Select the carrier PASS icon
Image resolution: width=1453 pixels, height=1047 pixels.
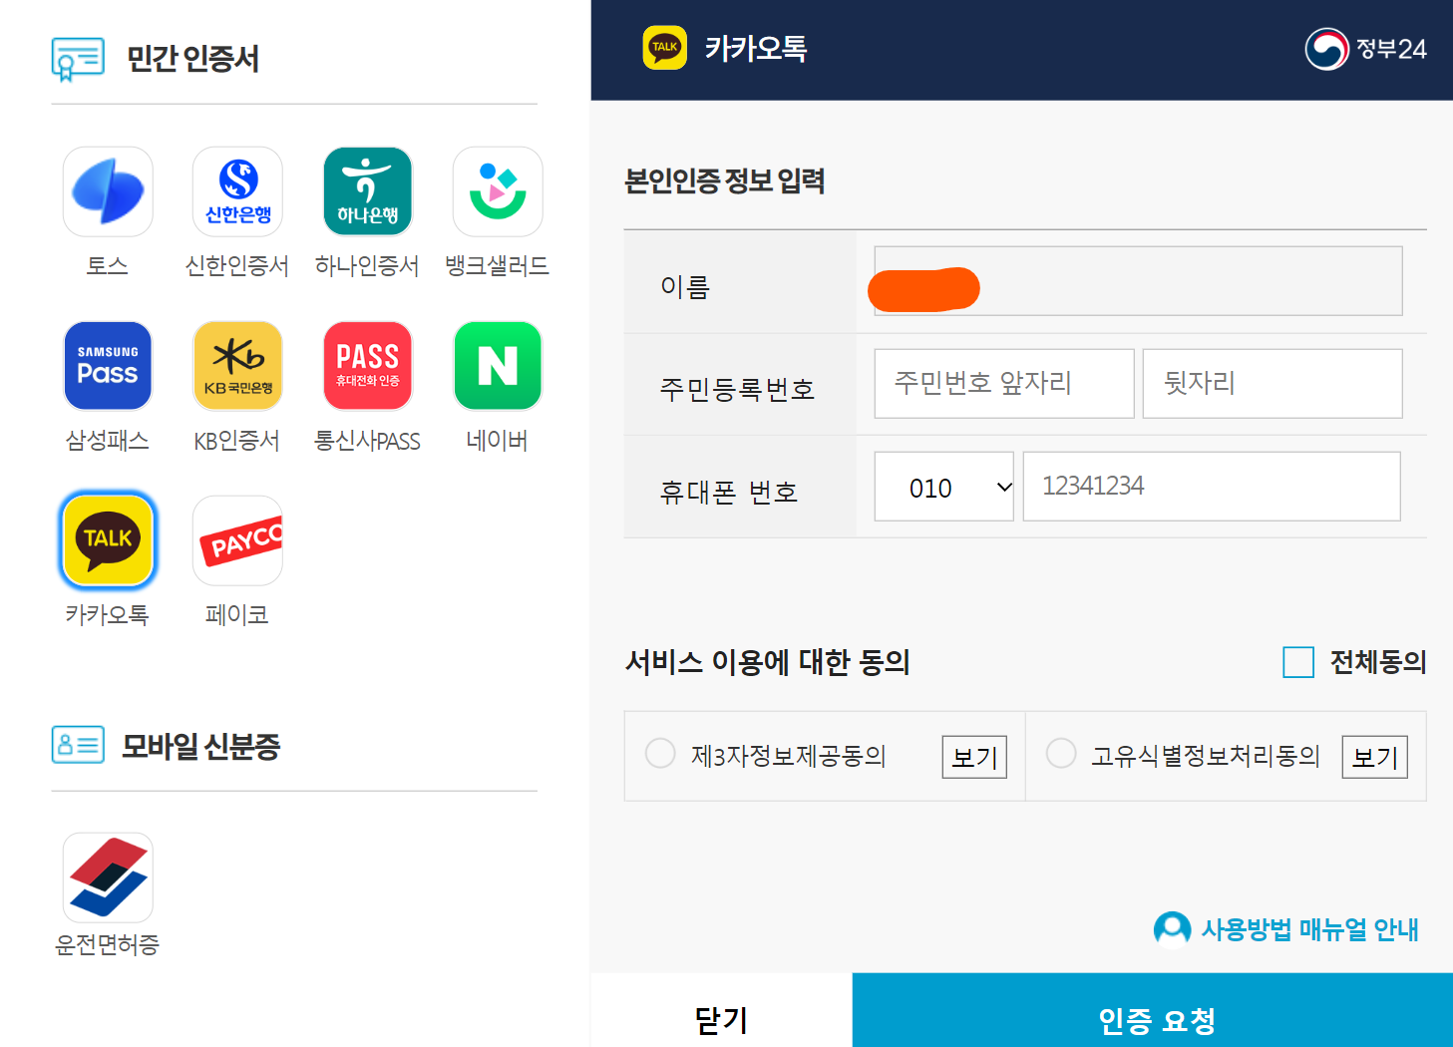coord(368,366)
